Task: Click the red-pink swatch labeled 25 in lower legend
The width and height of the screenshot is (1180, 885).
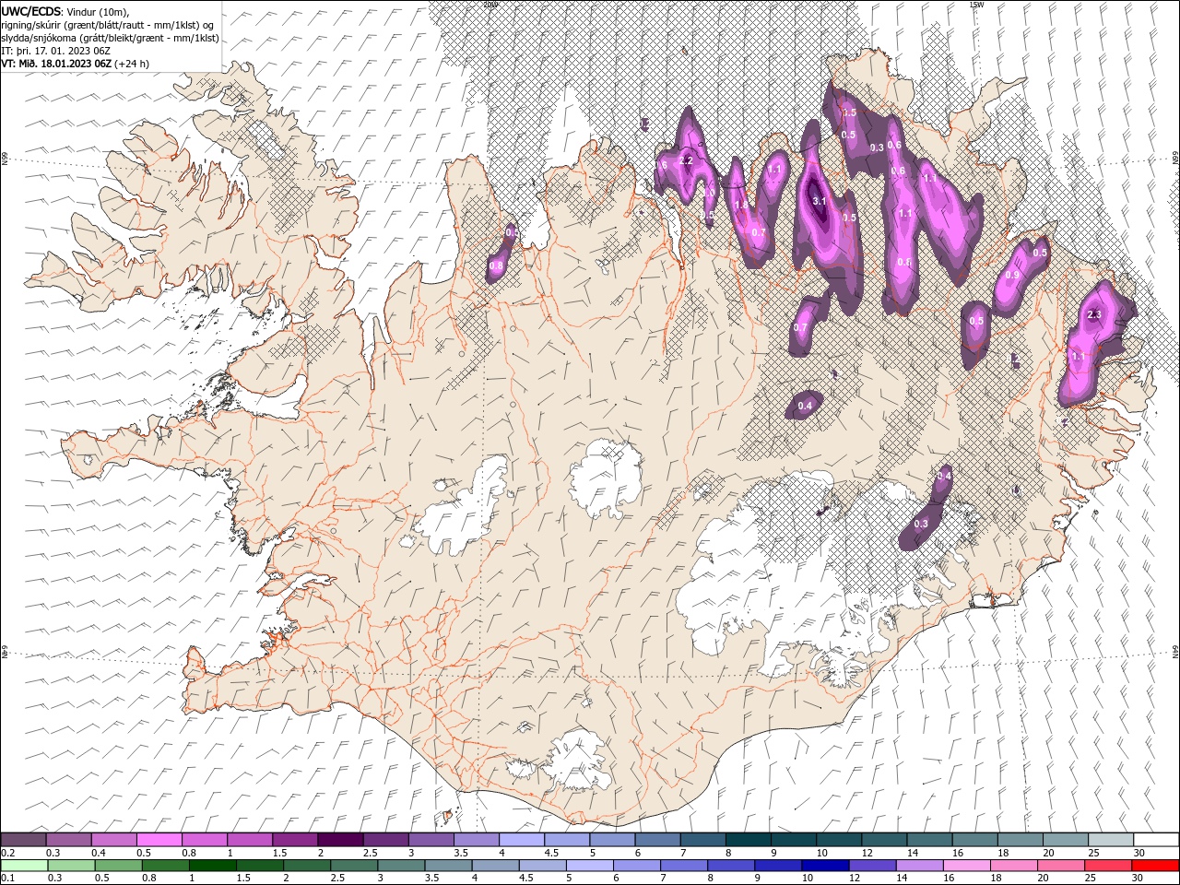Action: (1108, 866)
